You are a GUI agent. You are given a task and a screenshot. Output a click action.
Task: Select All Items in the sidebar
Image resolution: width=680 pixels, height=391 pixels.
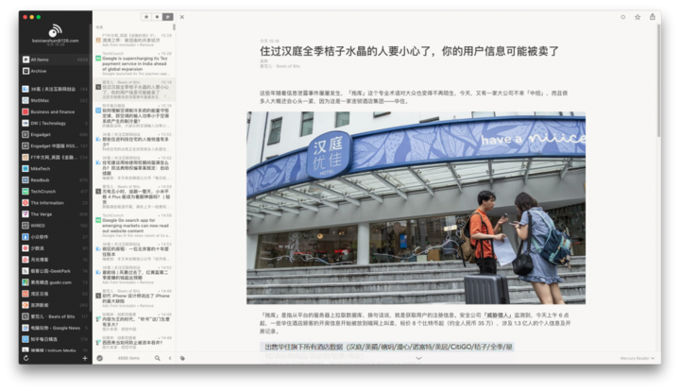pos(56,59)
